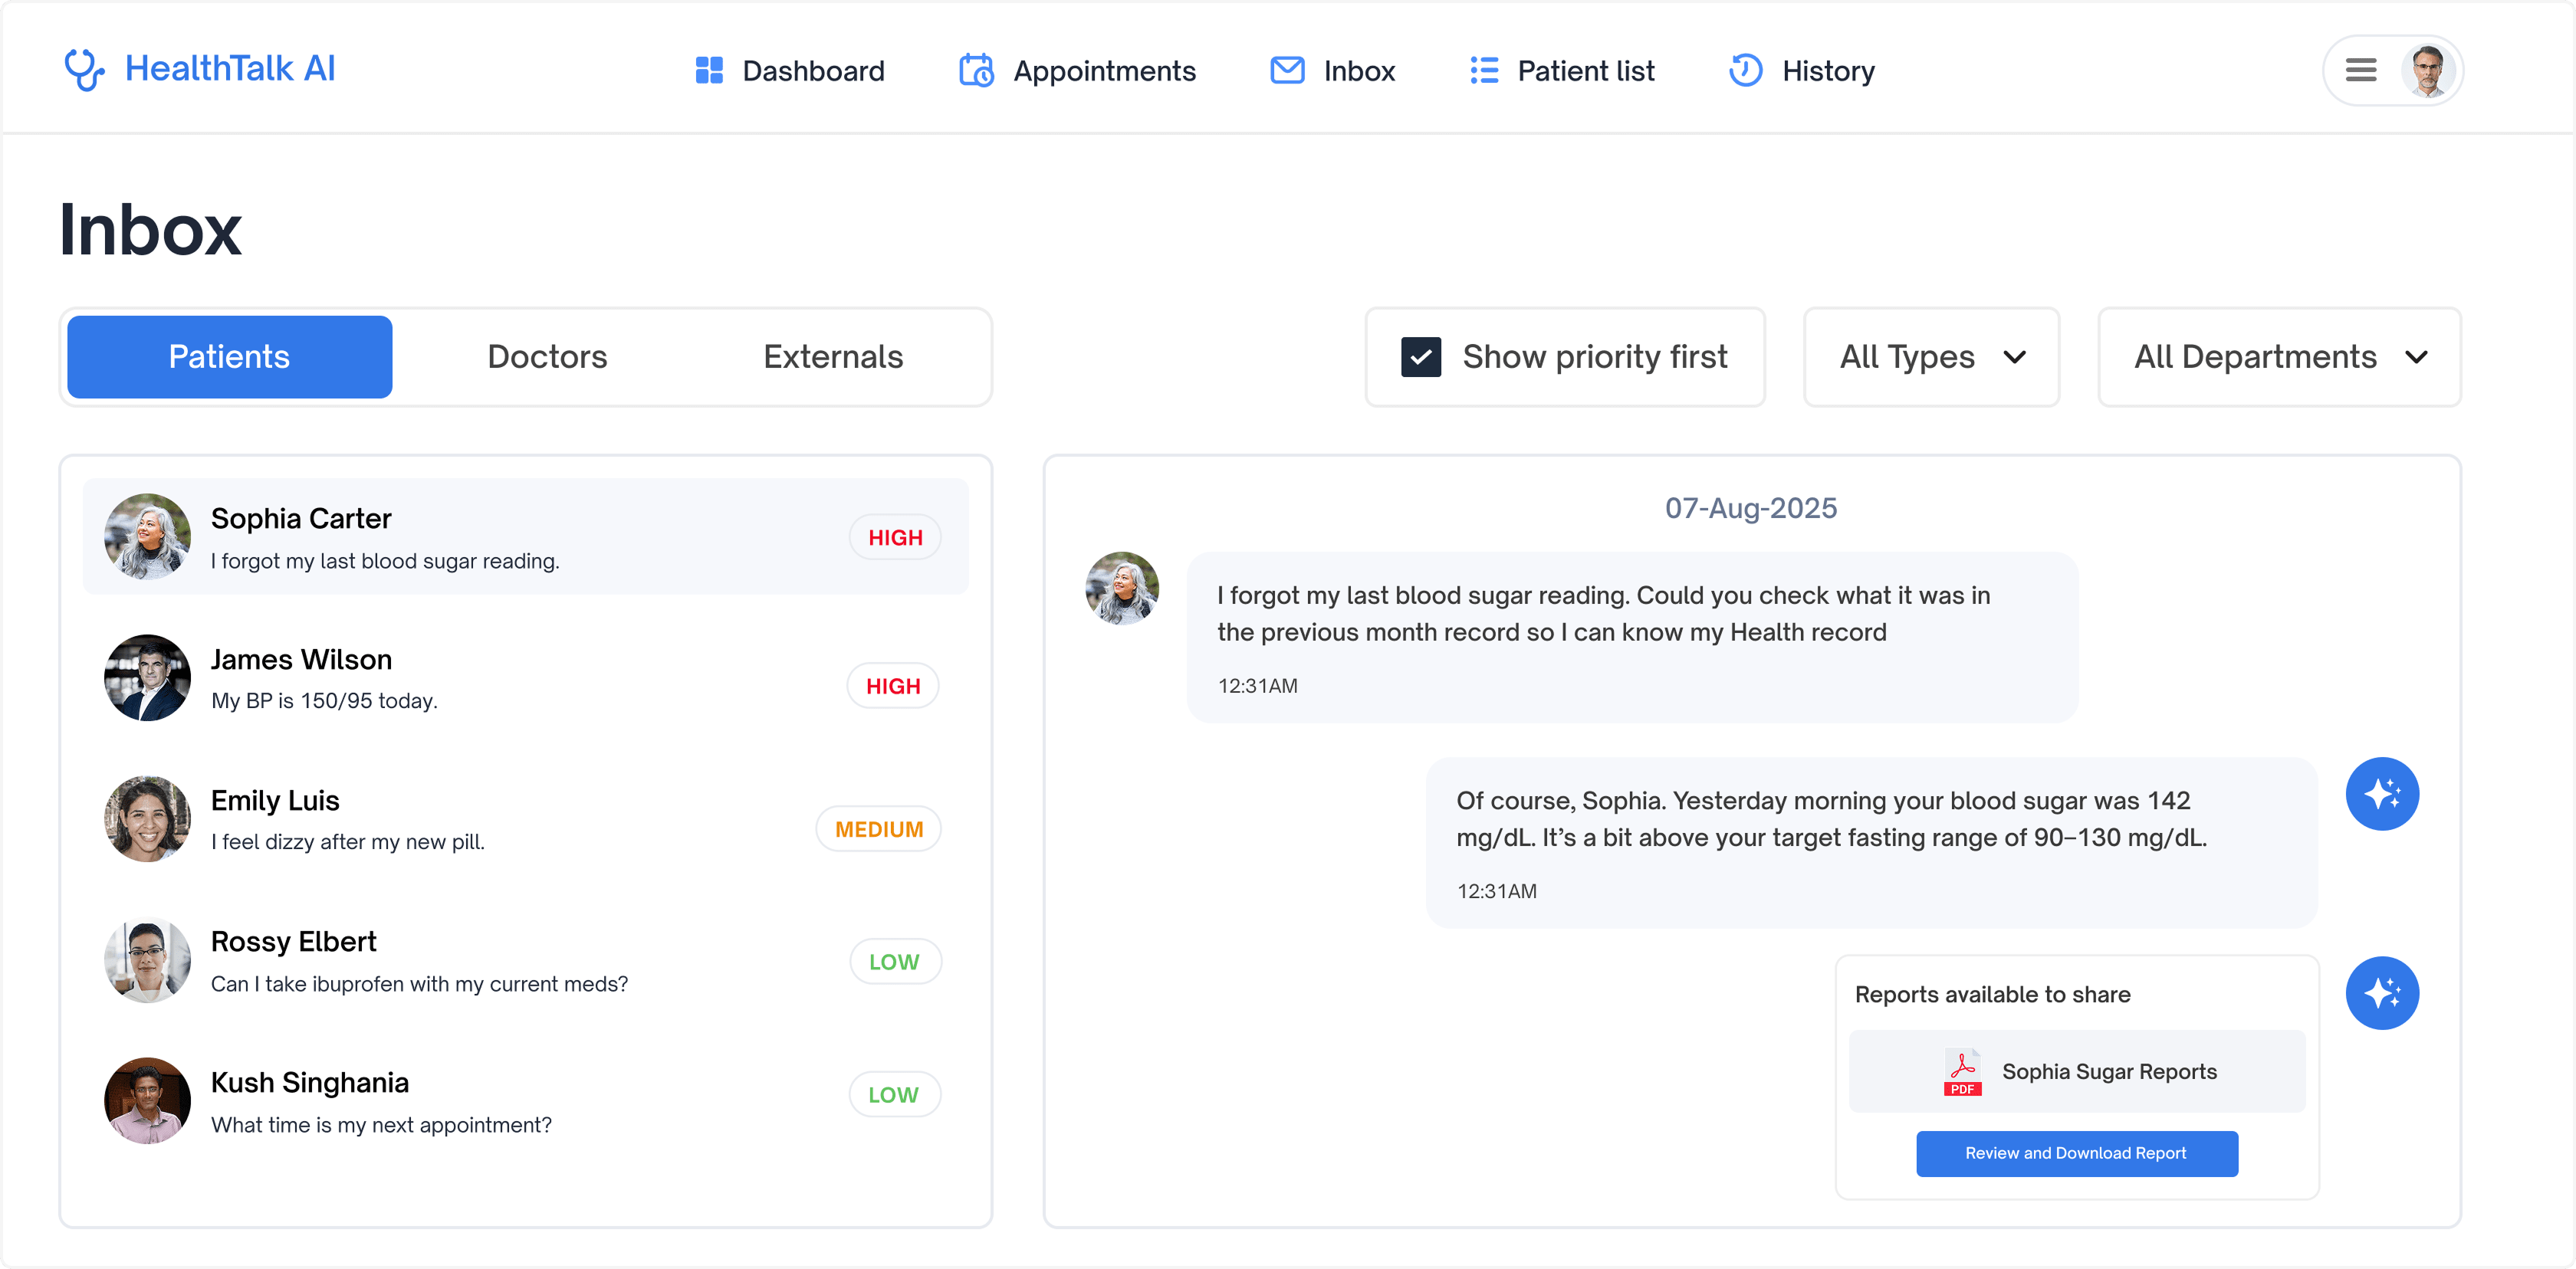Open the Dashboard grid icon
This screenshot has width=2576, height=1269.
click(x=709, y=71)
